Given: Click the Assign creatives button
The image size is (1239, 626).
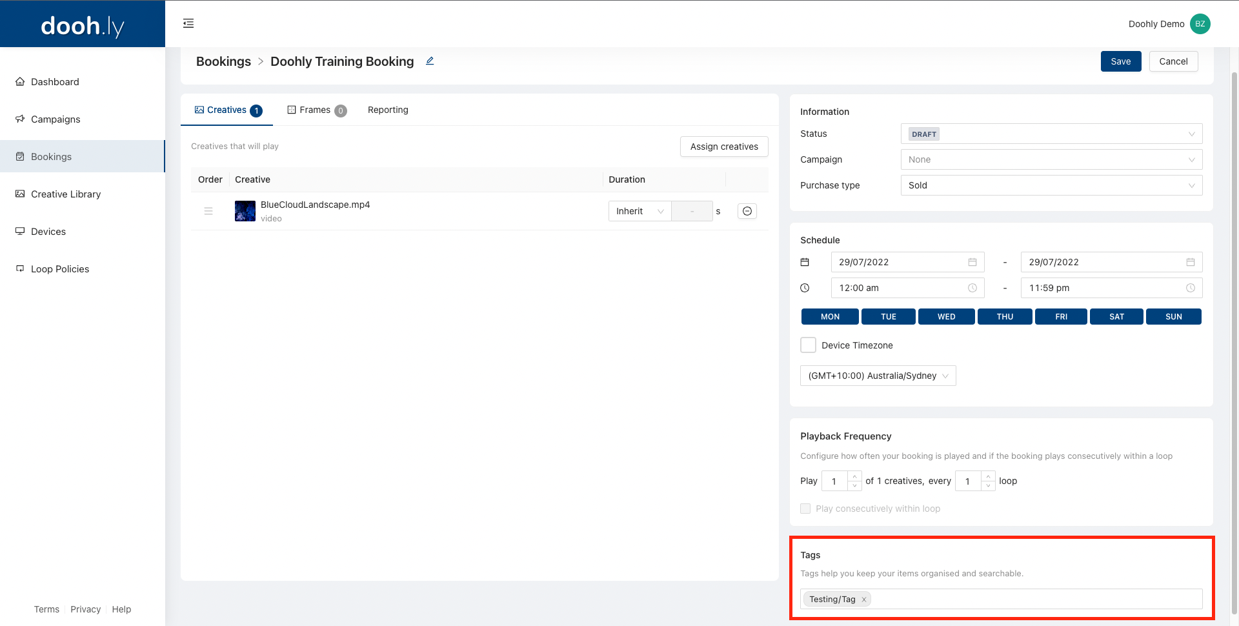Looking at the screenshot, I should point(723,146).
